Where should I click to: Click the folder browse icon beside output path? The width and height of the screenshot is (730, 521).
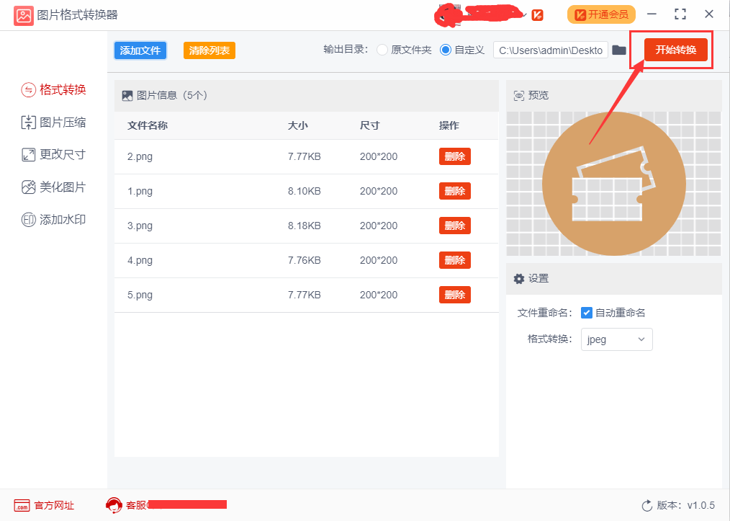click(620, 50)
